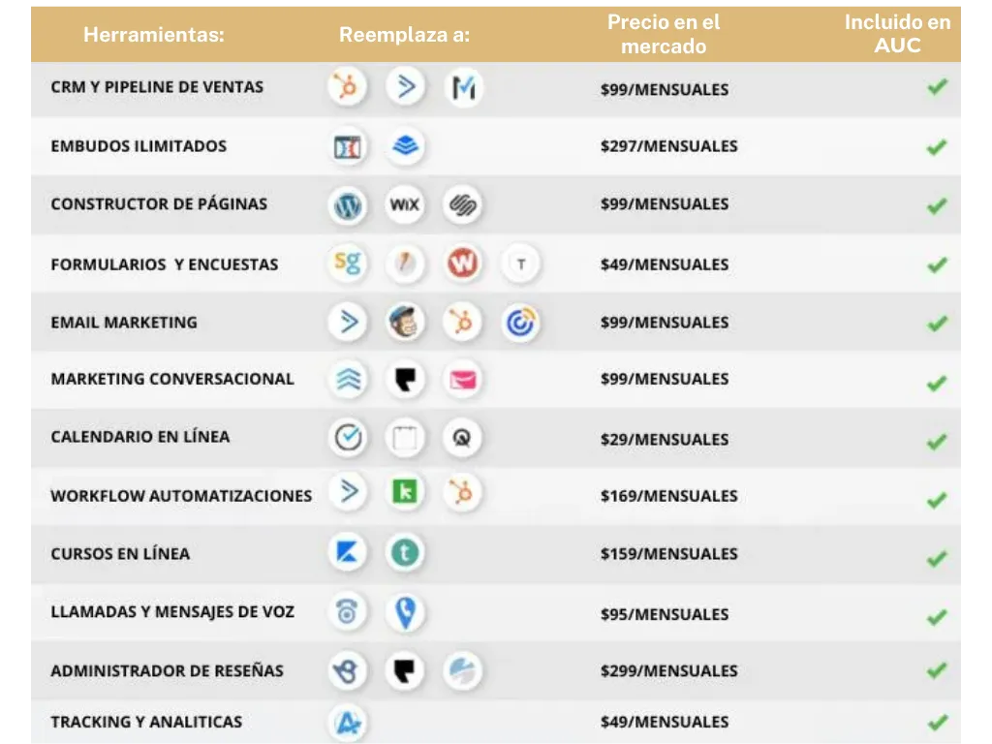992x744 pixels.
Task: Click the Mailchimp monkey icon
Action: 405,323
